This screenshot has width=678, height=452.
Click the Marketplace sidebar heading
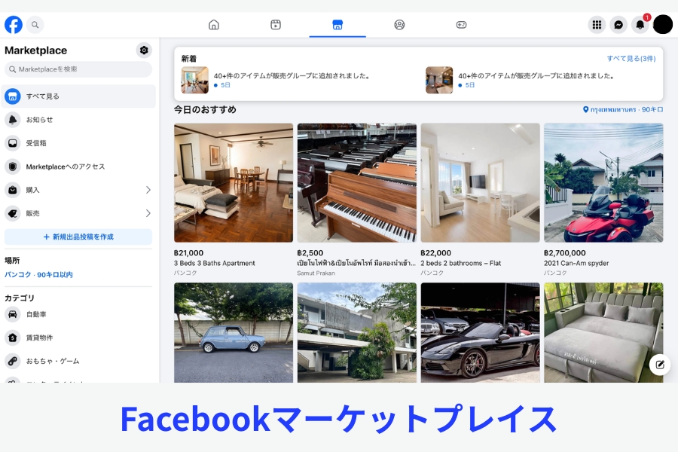36,50
